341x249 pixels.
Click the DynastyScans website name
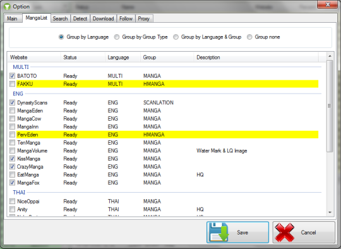32,102
